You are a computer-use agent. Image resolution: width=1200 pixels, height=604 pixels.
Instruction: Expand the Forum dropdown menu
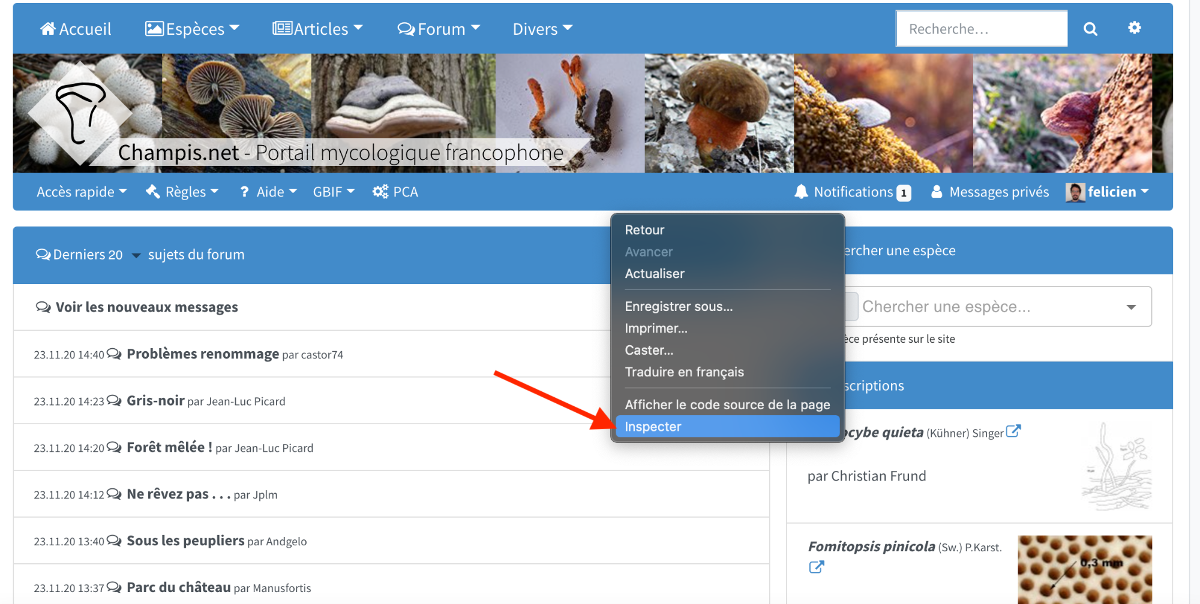click(439, 29)
